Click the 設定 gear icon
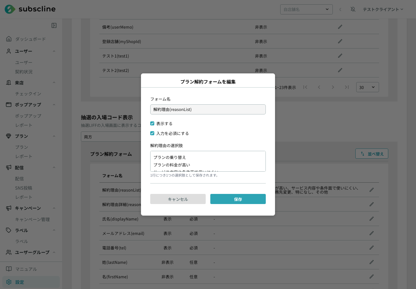This screenshot has height=289, width=416. (x=9, y=282)
